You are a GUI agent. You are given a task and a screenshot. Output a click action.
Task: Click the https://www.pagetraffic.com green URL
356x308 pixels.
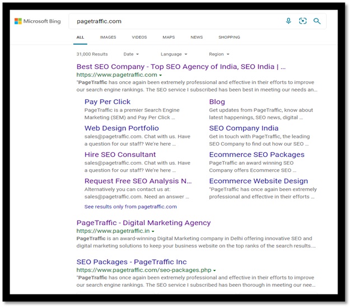(x=116, y=75)
